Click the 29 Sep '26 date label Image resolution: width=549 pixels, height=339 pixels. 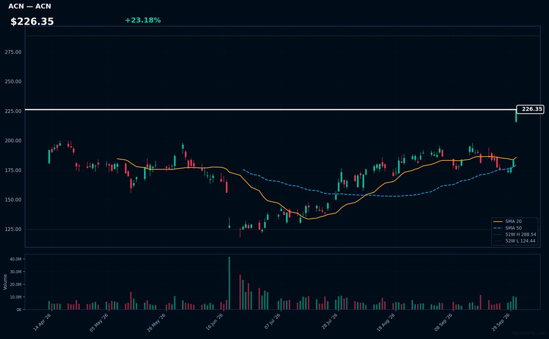(x=501, y=322)
